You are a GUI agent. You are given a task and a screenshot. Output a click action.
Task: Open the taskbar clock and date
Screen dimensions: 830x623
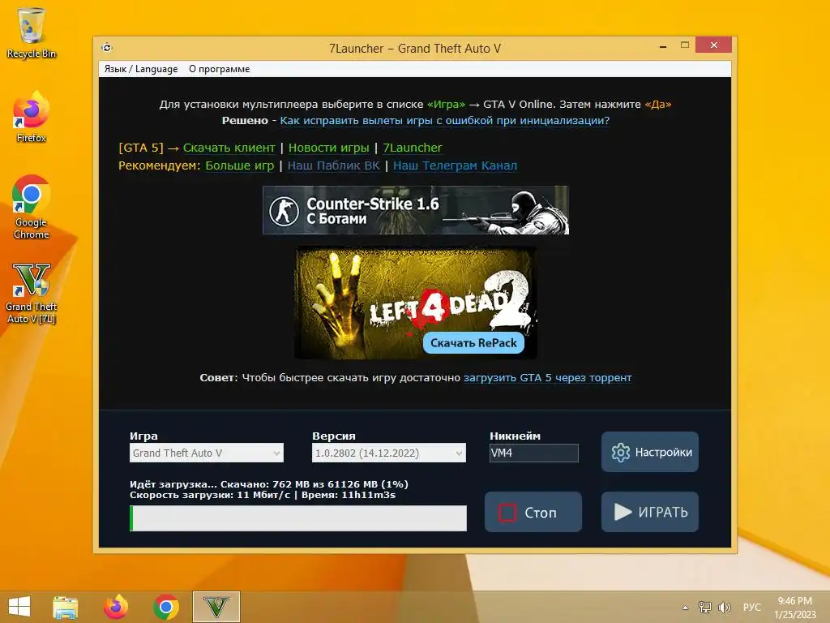point(795,608)
